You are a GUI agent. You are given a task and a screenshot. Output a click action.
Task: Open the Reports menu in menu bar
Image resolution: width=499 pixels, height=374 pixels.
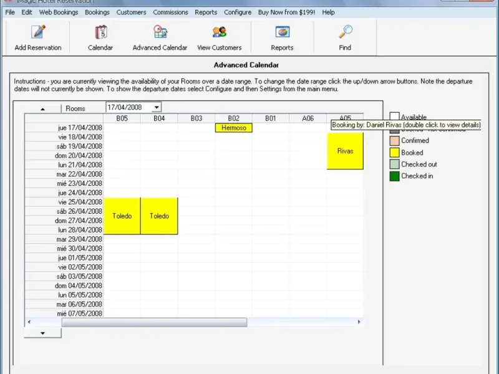pos(206,12)
